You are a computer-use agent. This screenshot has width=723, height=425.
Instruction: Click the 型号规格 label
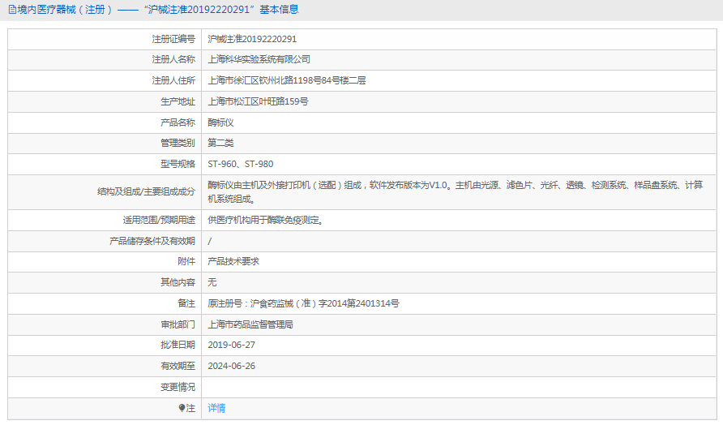point(178,165)
